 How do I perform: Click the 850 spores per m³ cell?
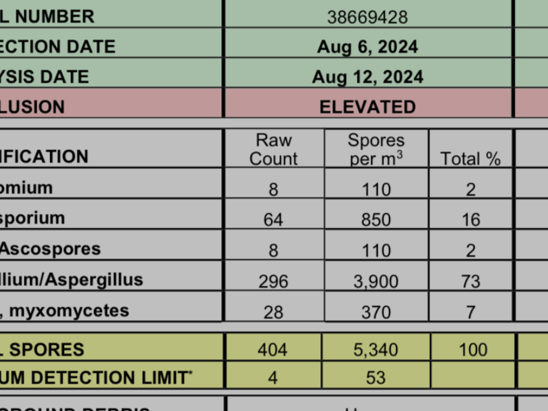(376, 220)
